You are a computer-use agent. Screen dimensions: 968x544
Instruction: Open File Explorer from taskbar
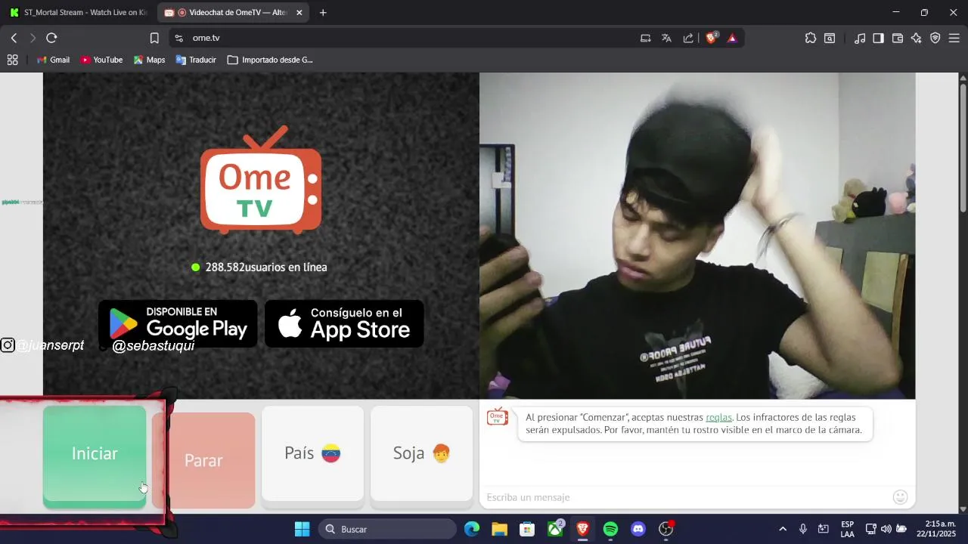tap(499, 529)
